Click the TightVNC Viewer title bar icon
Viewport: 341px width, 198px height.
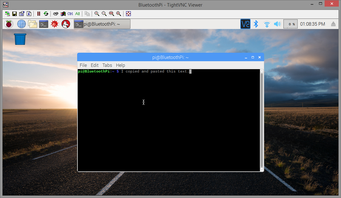(6, 4)
